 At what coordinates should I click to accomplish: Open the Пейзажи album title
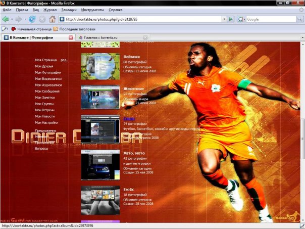click(131, 57)
